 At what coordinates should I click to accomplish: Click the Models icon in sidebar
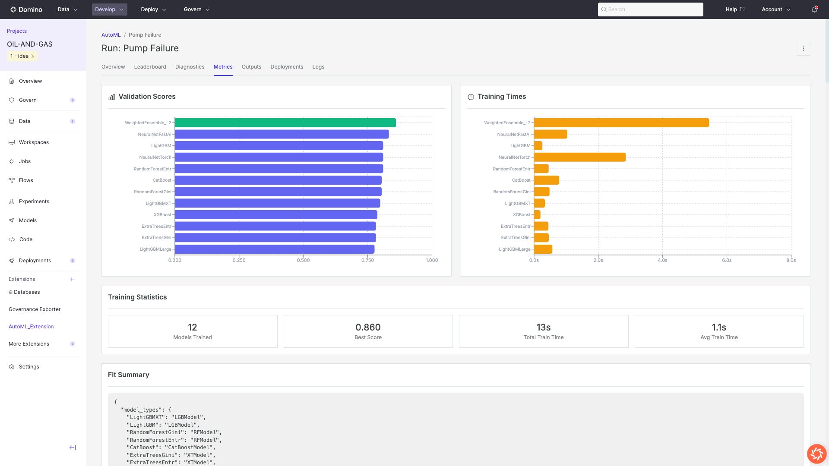[x=12, y=220]
